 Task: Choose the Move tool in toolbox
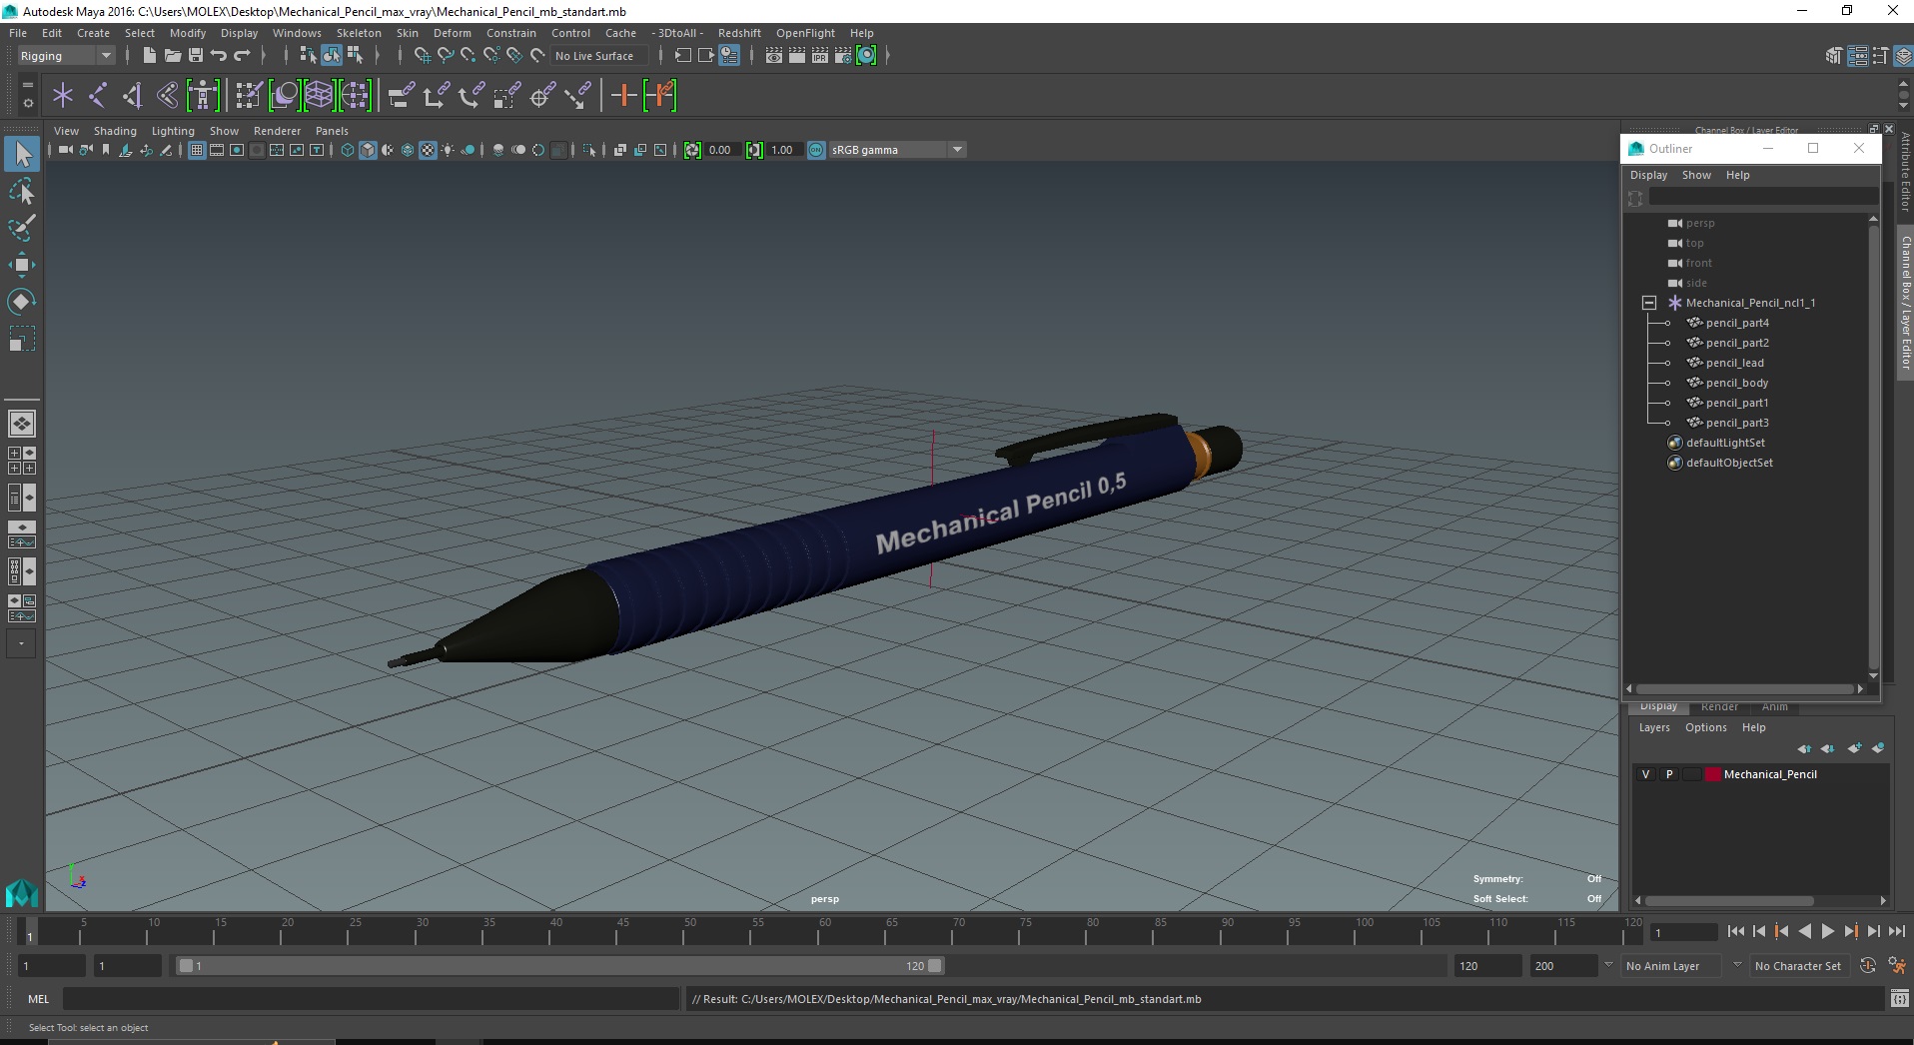[22, 265]
